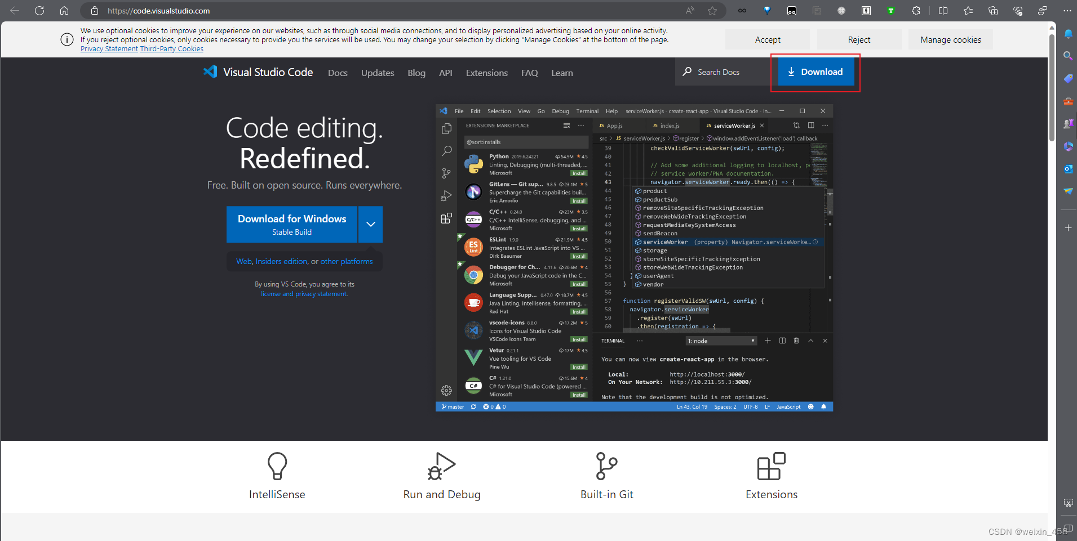Open the IntelliSense lightbulb feature
The image size is (1077, 541).
click(x=277, y=467)
